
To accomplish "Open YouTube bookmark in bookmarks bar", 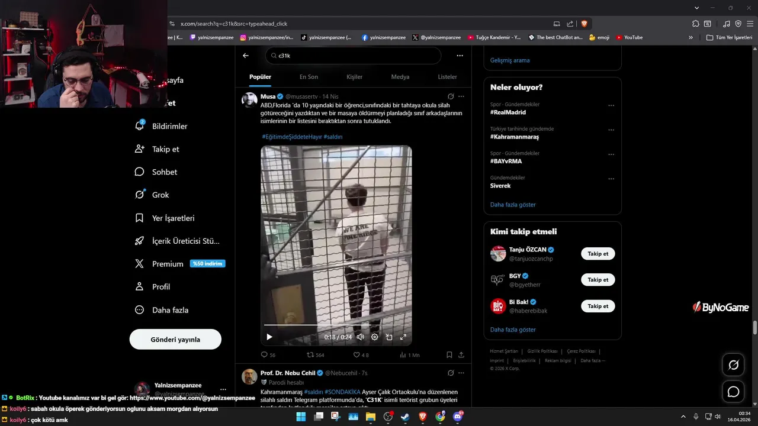I will click(629, 37).
